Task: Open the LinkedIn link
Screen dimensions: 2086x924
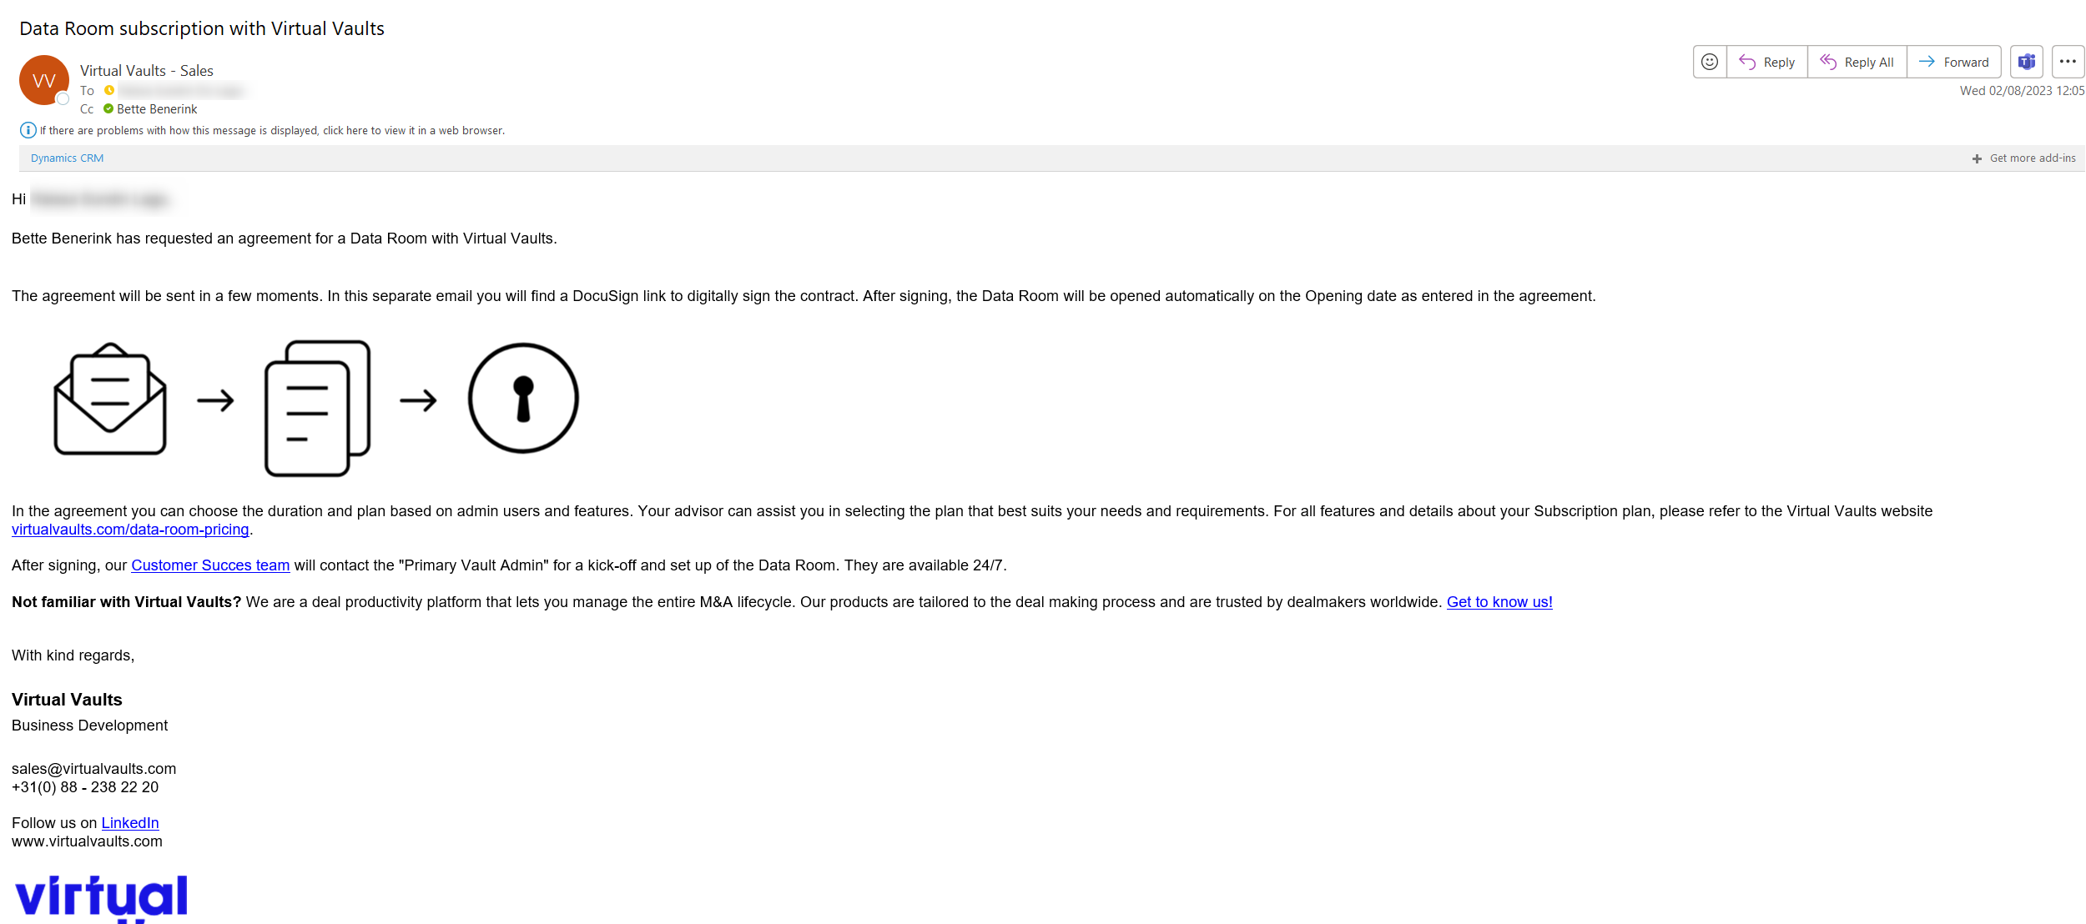Action: click(130, 823)
